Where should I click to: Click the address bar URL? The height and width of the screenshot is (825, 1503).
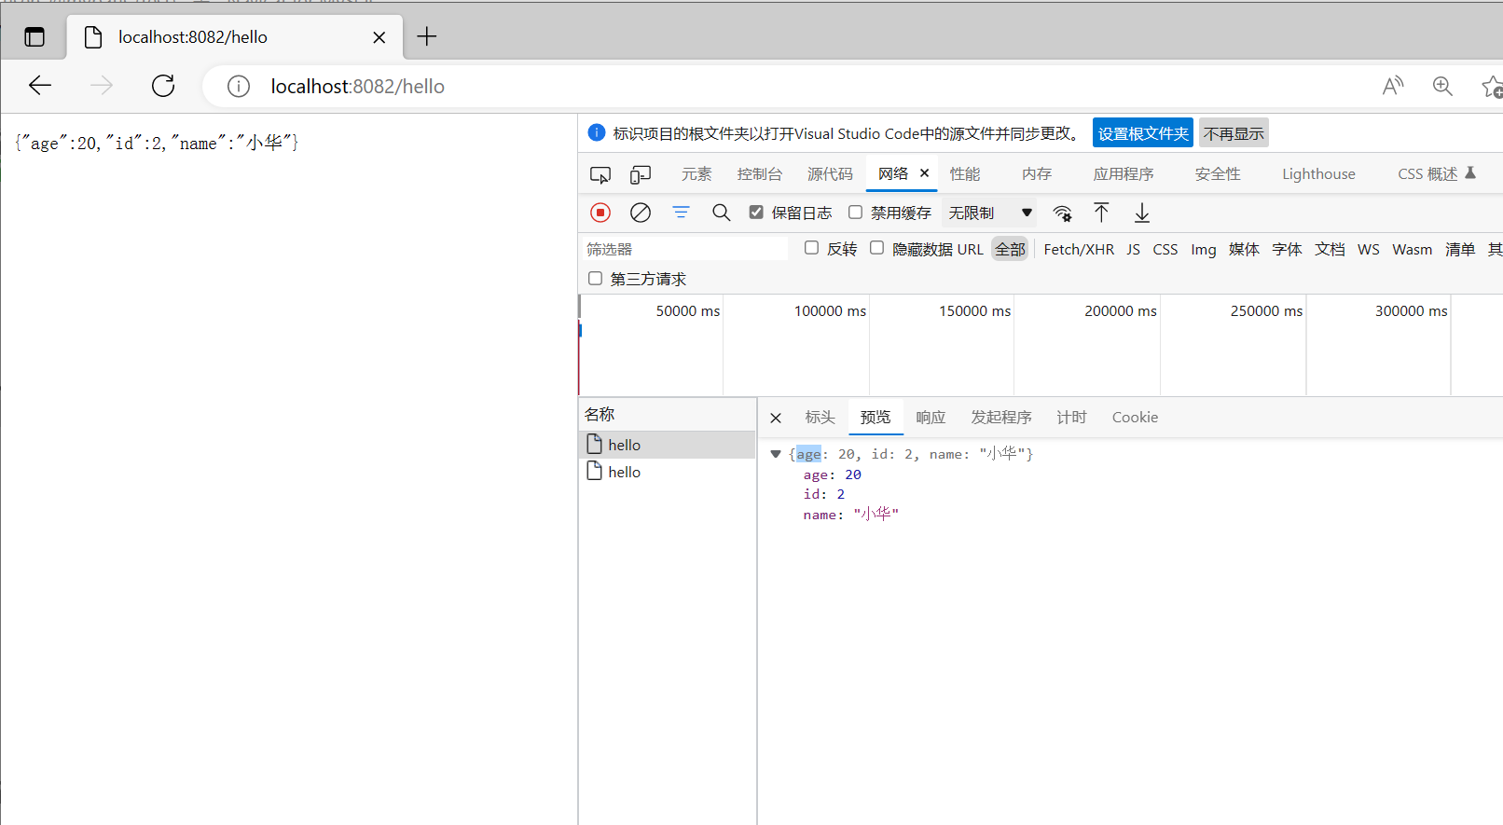click(x=358, y=87)
